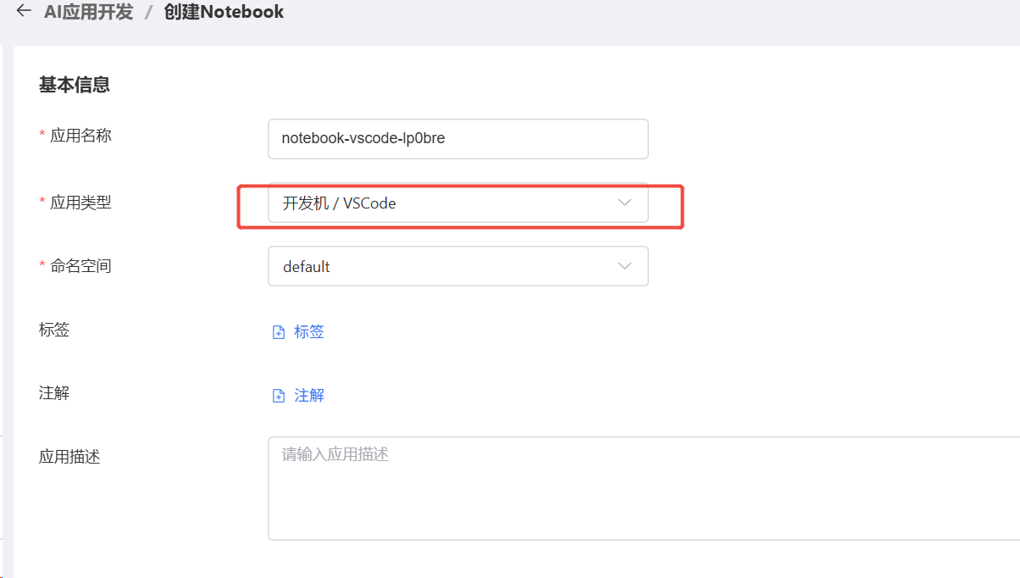Image resolution: width=1020 pixels, height=578 pixels.
Task: Click the 基本信息 section heading
Action: [x=75, y=85]
